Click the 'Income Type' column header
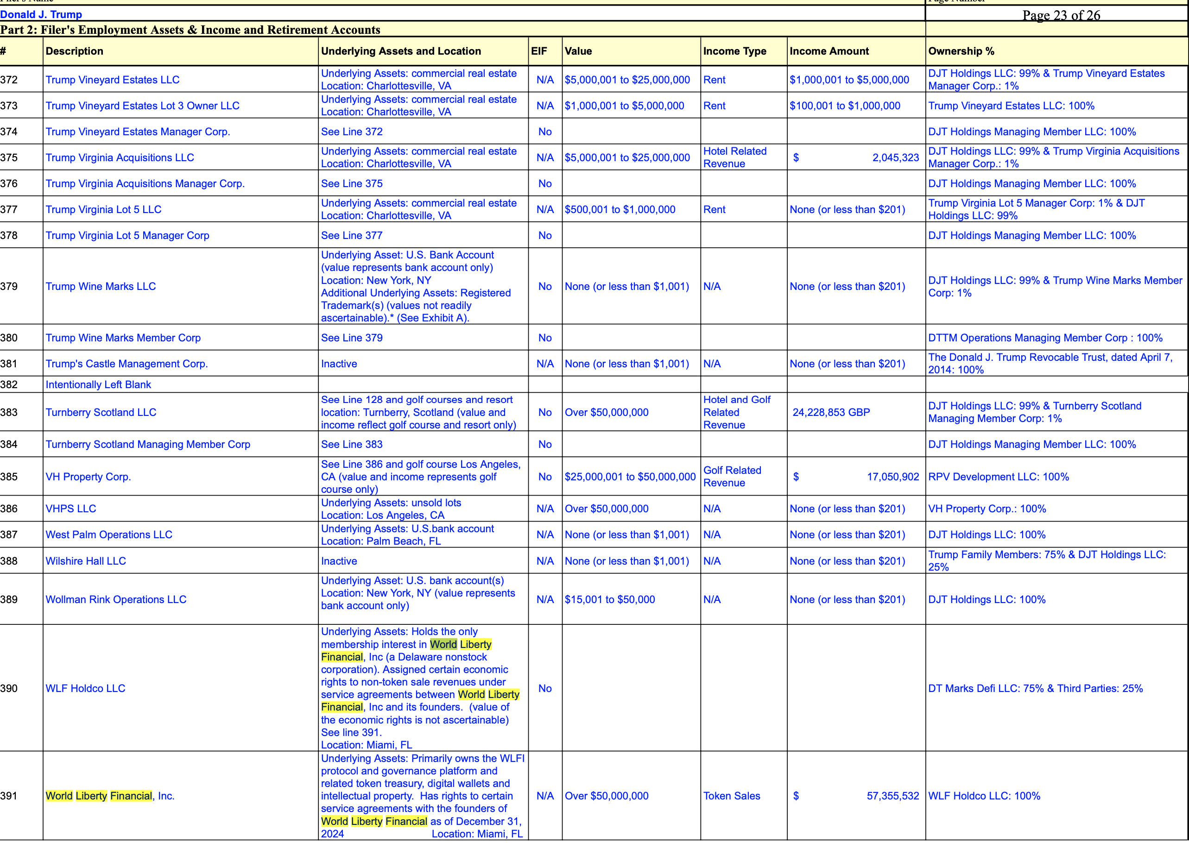This screenshot has width=1189, height=843. (734, 51)
